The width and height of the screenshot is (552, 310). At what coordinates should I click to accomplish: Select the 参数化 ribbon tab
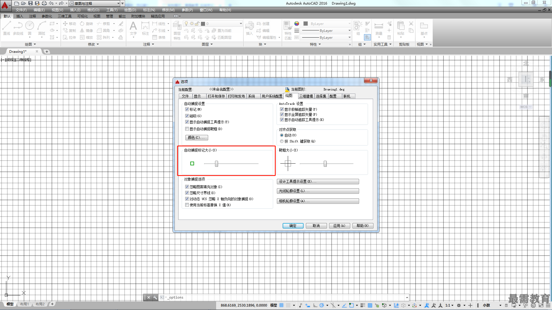47,16
